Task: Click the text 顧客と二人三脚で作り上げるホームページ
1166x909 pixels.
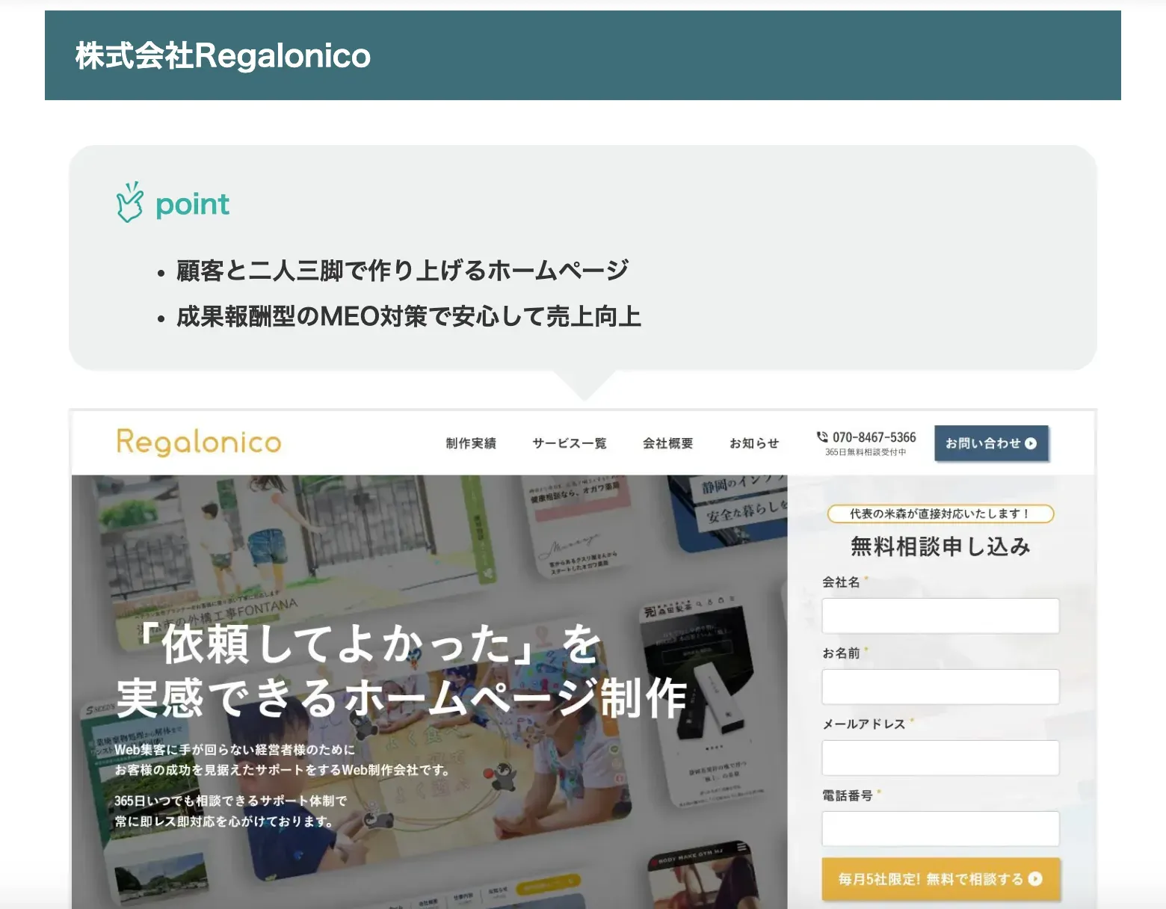Action: point(402,270)
